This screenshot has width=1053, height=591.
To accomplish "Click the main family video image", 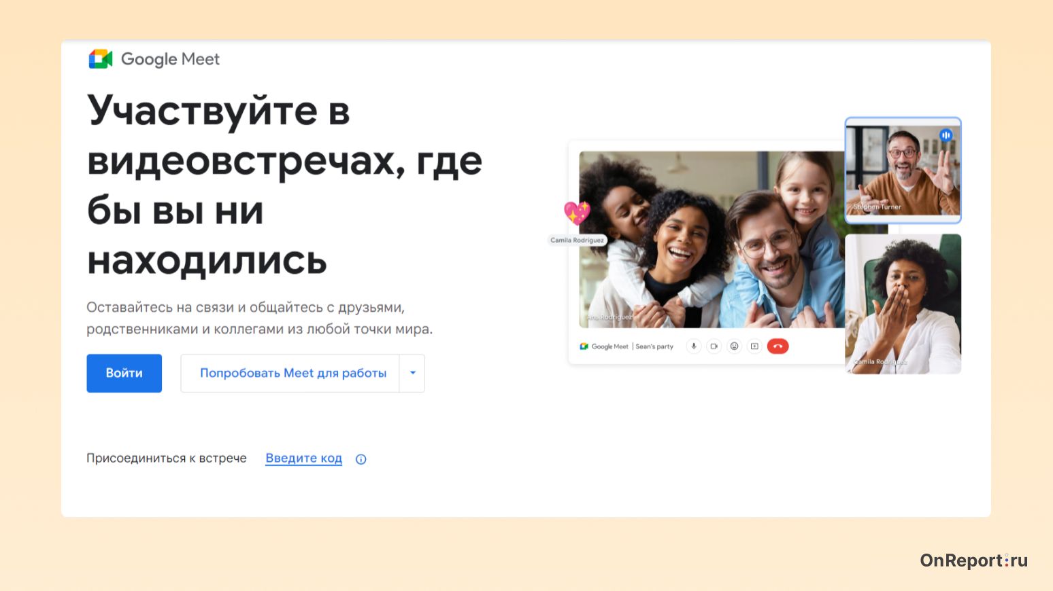I will [x=712, y=240].
